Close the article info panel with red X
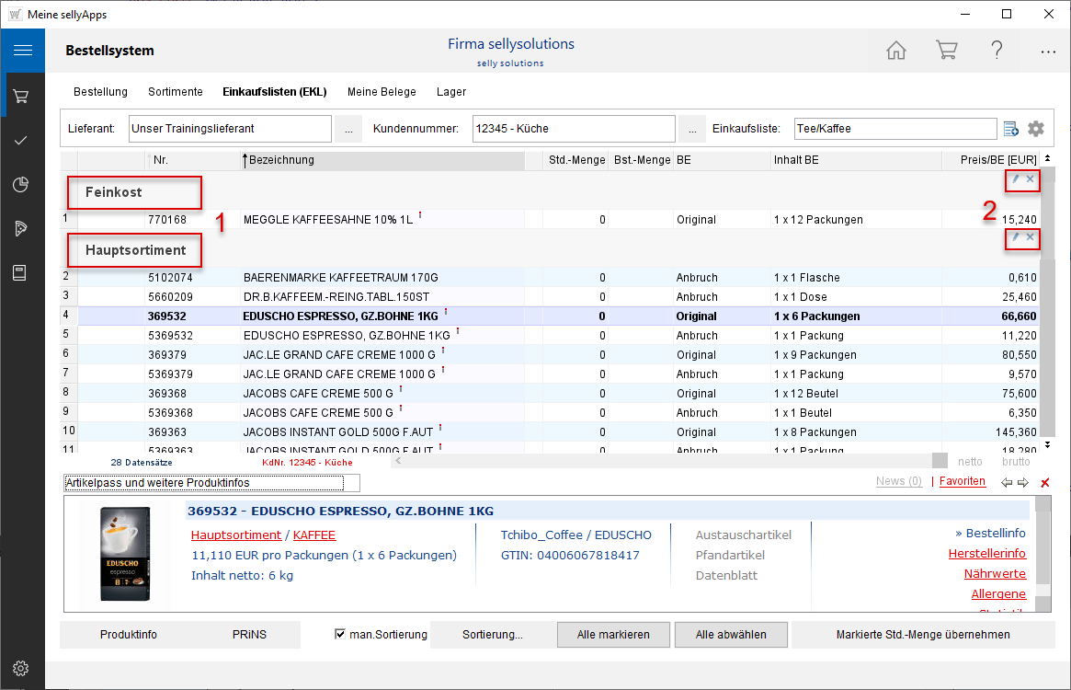1071x690 pixels. [x=1044, y=483]
